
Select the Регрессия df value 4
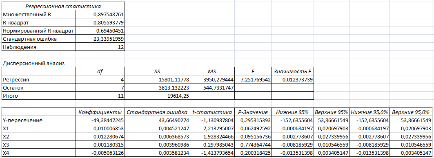click(x=100, y=79)
